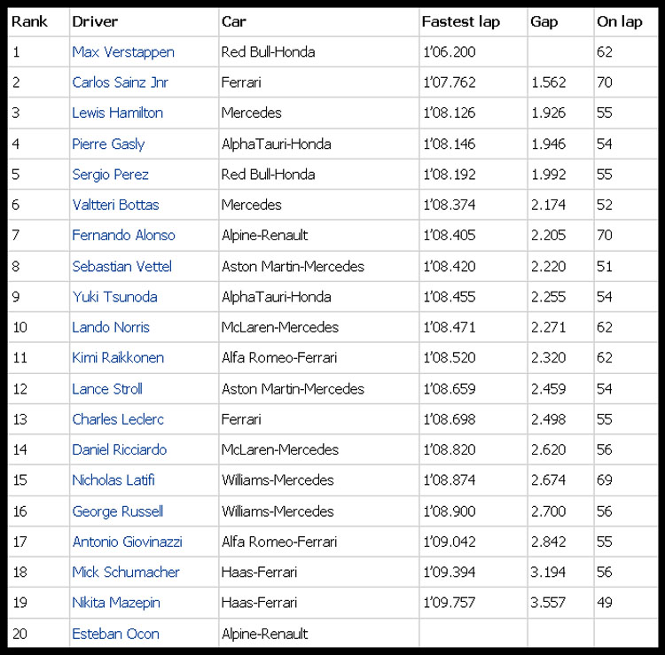Open Pierre Gasly's driver page
The image size is (665, 655).
click(x=108, y=144)
